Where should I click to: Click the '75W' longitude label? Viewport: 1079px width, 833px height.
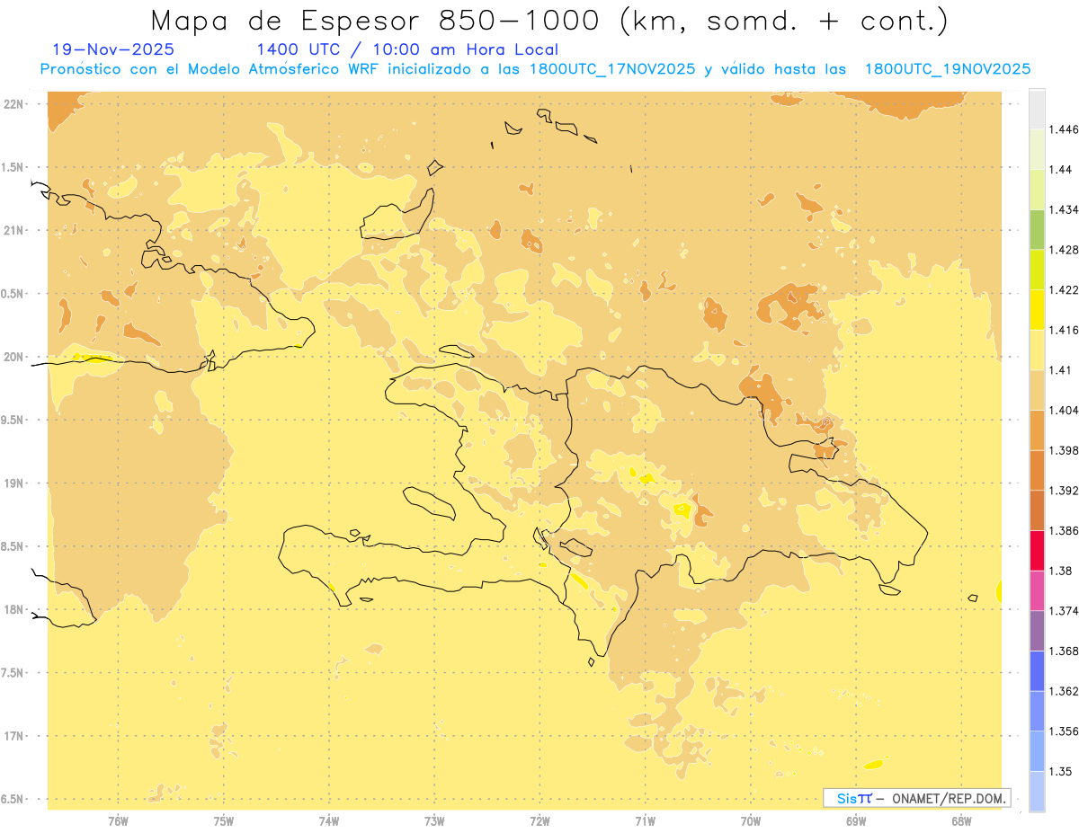[223, 821]
